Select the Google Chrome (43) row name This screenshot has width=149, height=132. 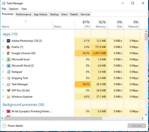click(24, 53)
